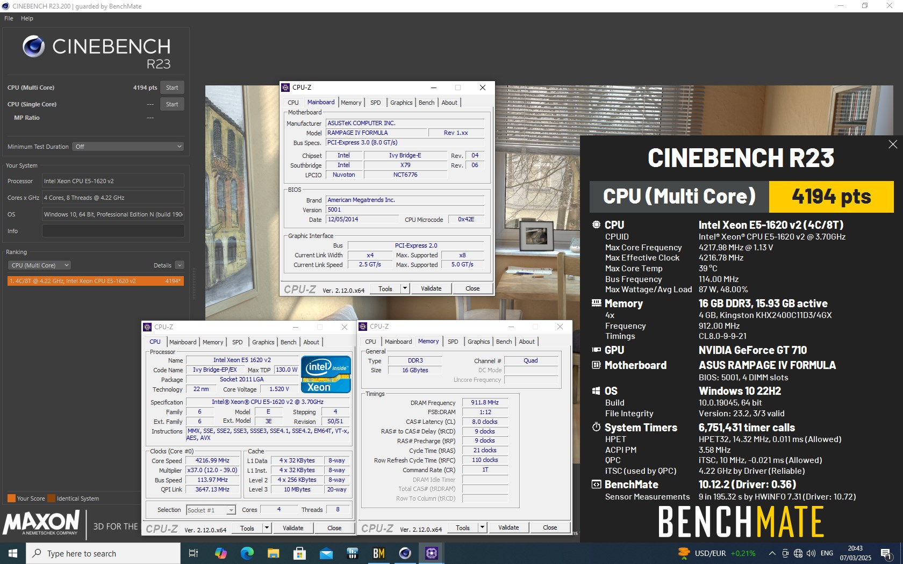Open the Cinebench File menu

point(9,18)
